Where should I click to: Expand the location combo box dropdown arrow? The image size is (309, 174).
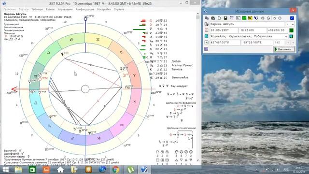click(286, 36)
